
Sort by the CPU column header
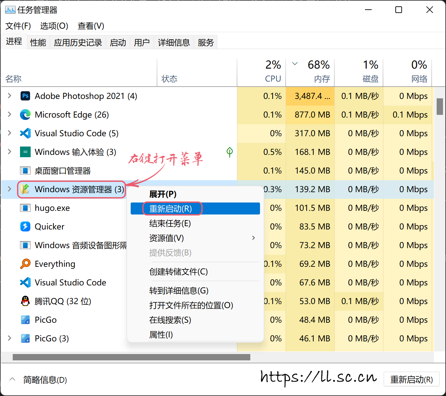pyautogui.click(x=261, y=73)
